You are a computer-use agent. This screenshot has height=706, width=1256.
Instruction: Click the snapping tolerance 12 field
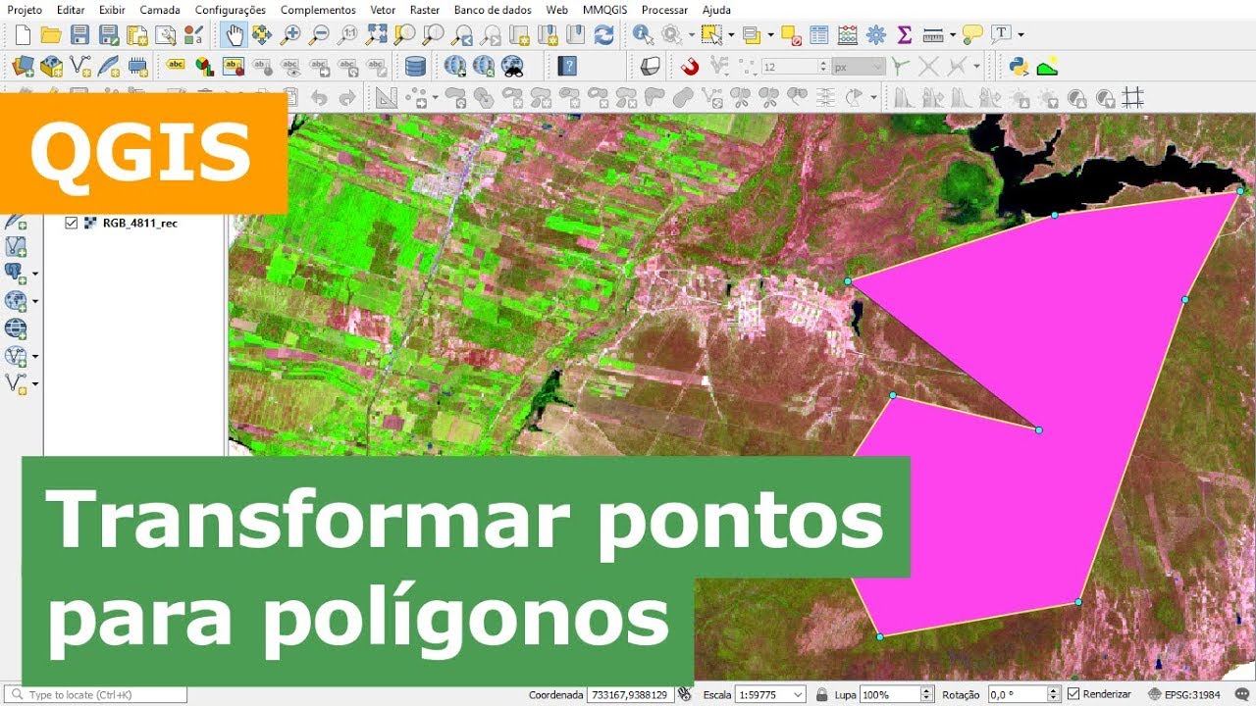click(795, 67)
